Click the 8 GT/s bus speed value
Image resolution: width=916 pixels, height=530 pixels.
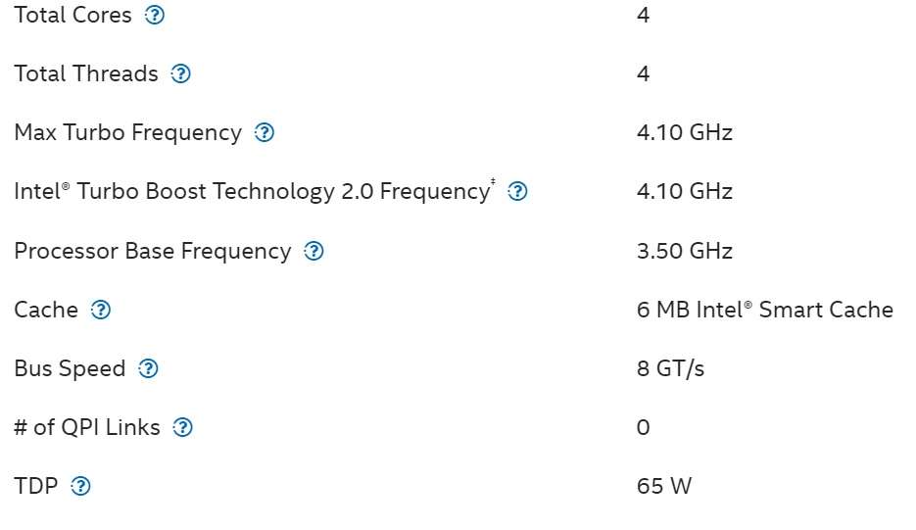pyautogui.click(x=670, y=369)
